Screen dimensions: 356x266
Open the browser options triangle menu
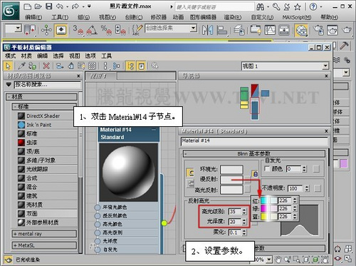click(x=9, y=84)
